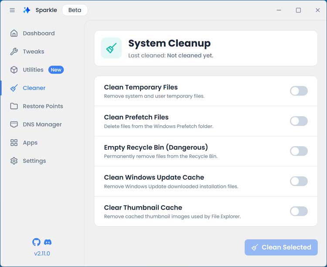The height and width of the screenshot is (267, 327).
Task: Click 'Permanently remove files from the Recycle Bin.'
Action: tap(161, 156)
